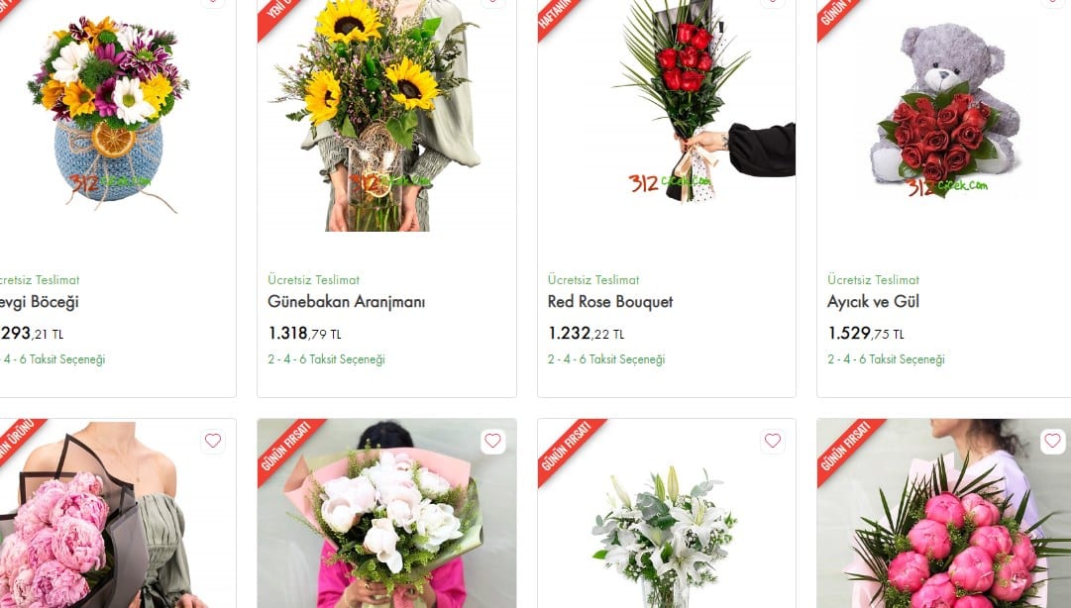Favorite the pink peony bouquet with heart icon

[213, 441]
